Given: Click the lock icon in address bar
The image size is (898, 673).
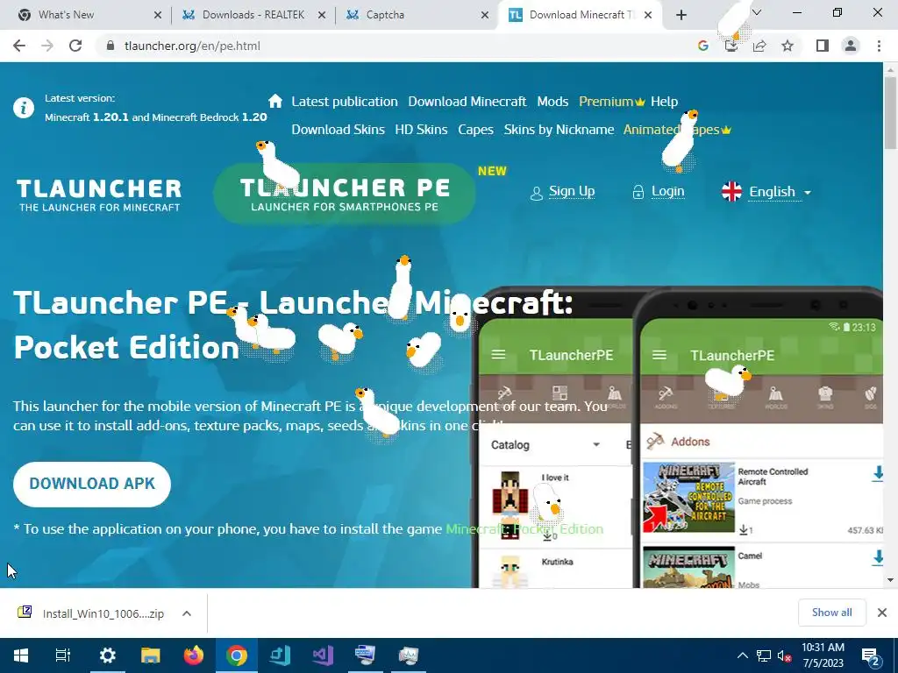Looking at the screenshot, I should click(110, 46).
